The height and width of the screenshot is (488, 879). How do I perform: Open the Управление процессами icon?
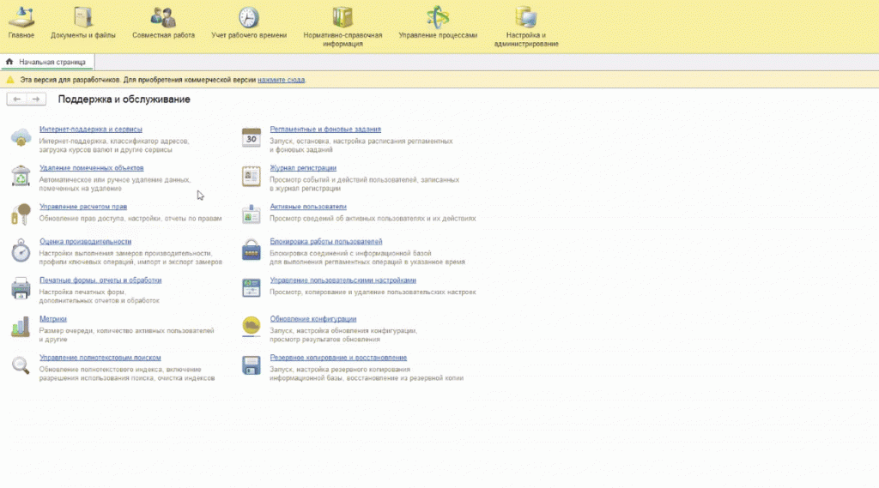(437, 17)
